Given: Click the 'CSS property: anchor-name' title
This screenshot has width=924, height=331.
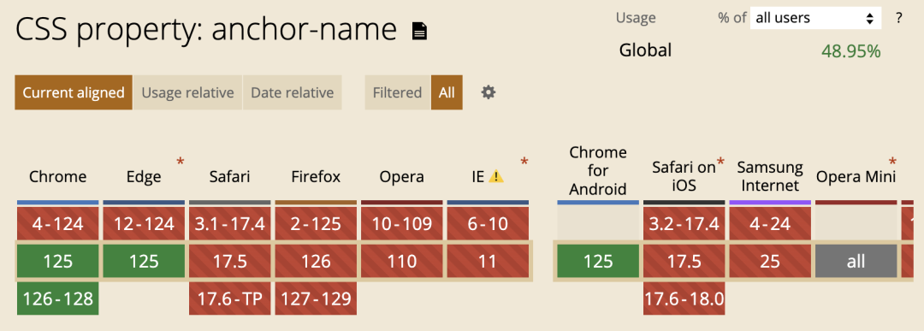Looking at the screenshot, I should (206, 29).
